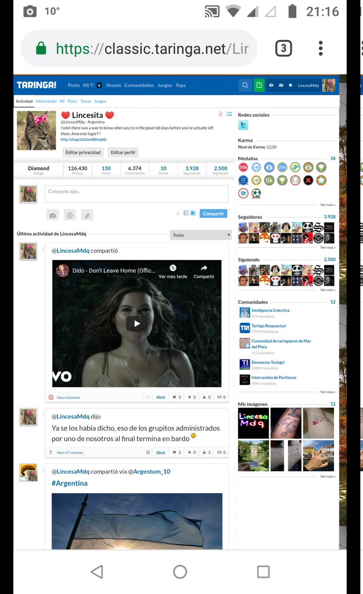Viewport: 363px width, 594px height.
Task: Attach video with play-circle icon
Action: [70, 215]
